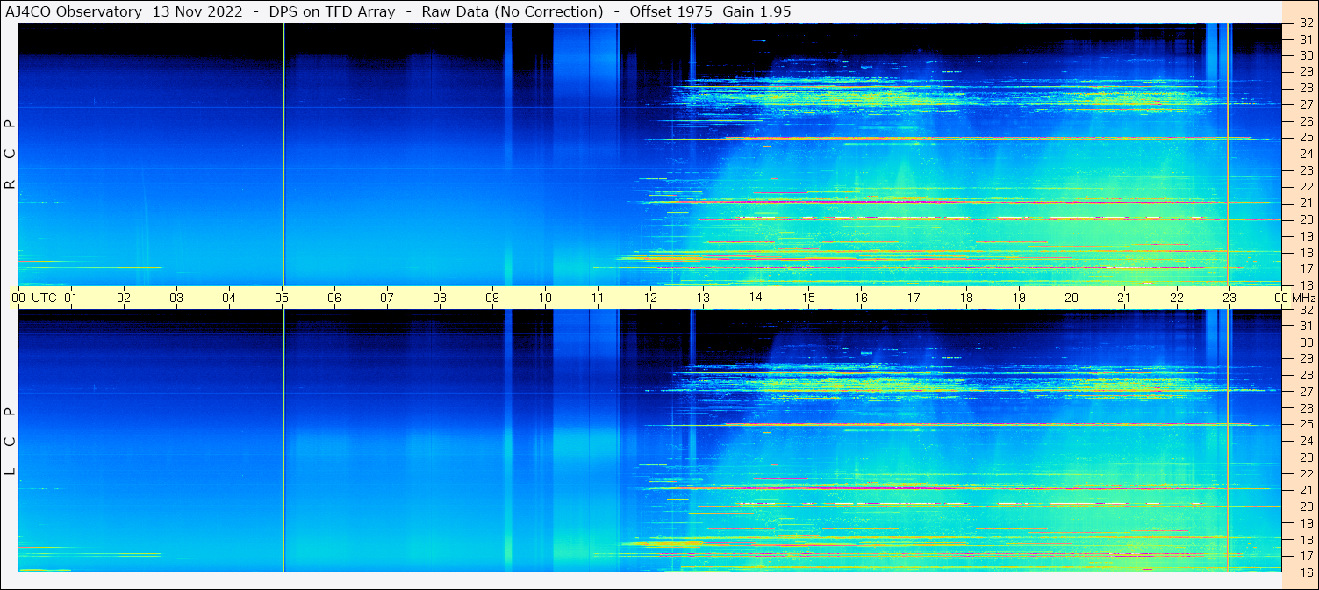Click the Raw Data (No Correction) text
Screen dimensions: 1319x590
pos(512,11)
